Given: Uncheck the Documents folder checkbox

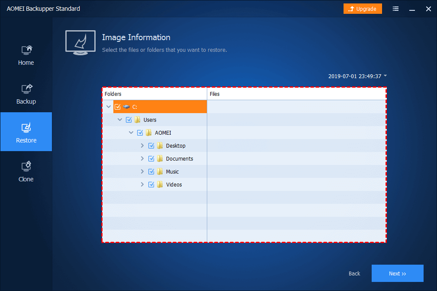Looking at the screenshot, I should tap(151, 158).
